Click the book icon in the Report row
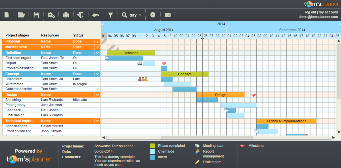341x168 pixels. point(140,63)
